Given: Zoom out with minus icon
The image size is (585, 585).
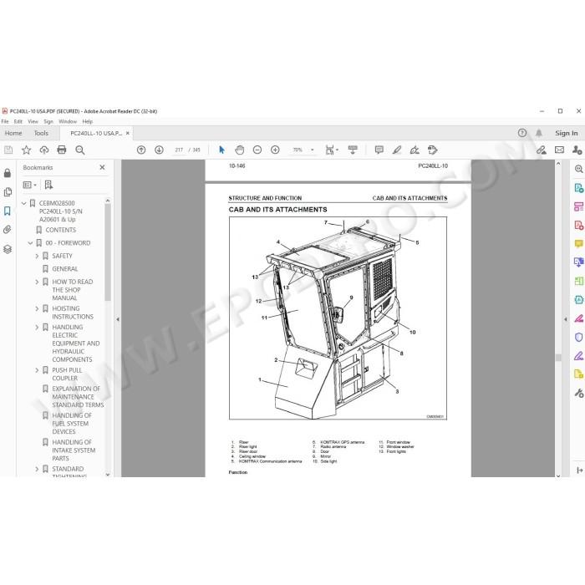Looking at the screenshot, I should [x=257, y=150].
